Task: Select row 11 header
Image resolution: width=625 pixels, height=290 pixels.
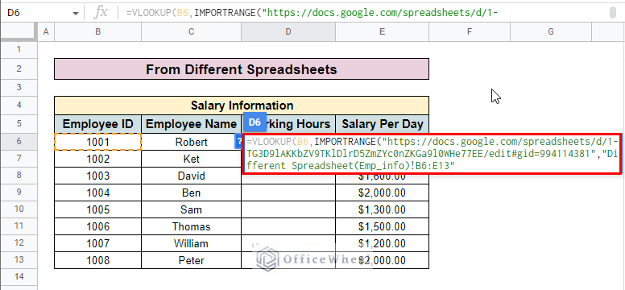Action: [19, 226]
